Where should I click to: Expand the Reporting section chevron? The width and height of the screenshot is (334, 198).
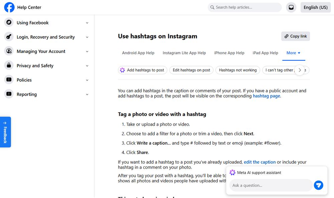pos(87,94)
